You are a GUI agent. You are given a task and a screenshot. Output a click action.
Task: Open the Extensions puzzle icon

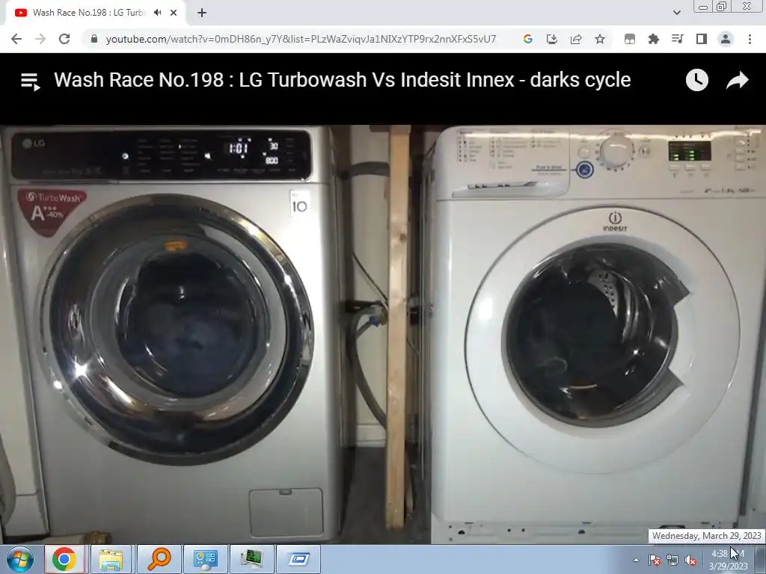click(x=654, y=39)
